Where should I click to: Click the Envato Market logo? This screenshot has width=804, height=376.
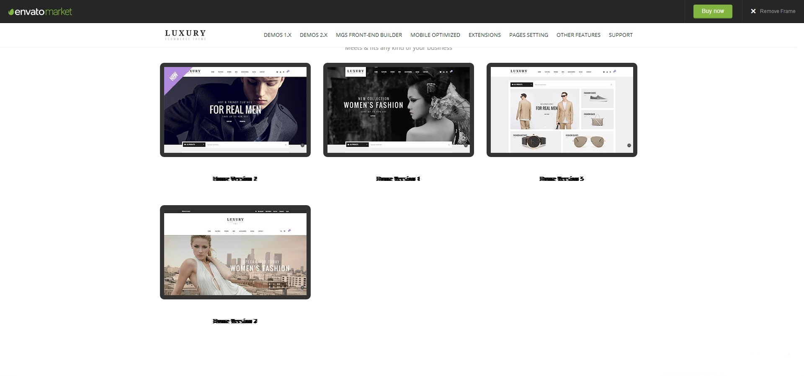tap(40, 12)
